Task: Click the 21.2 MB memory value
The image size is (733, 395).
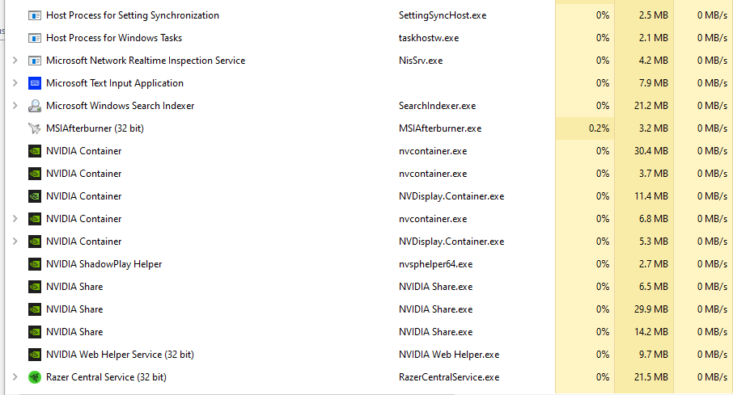Action: (x=650, y=106)
